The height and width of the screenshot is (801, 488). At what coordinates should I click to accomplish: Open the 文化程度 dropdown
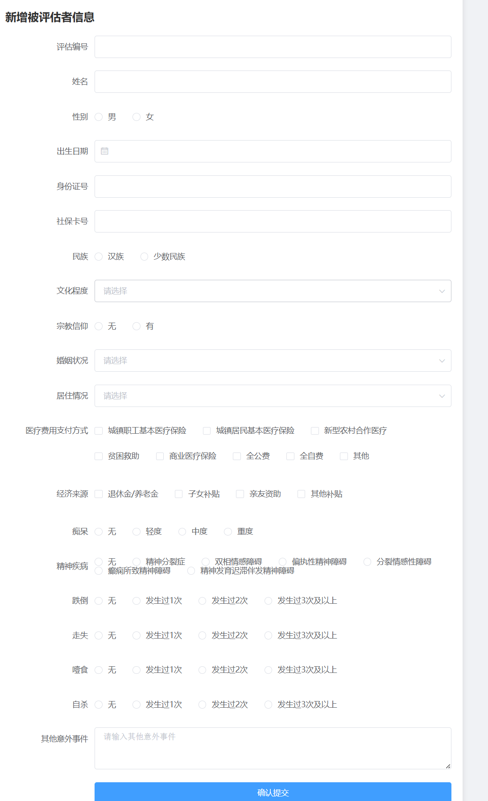(x=273, y=291)
